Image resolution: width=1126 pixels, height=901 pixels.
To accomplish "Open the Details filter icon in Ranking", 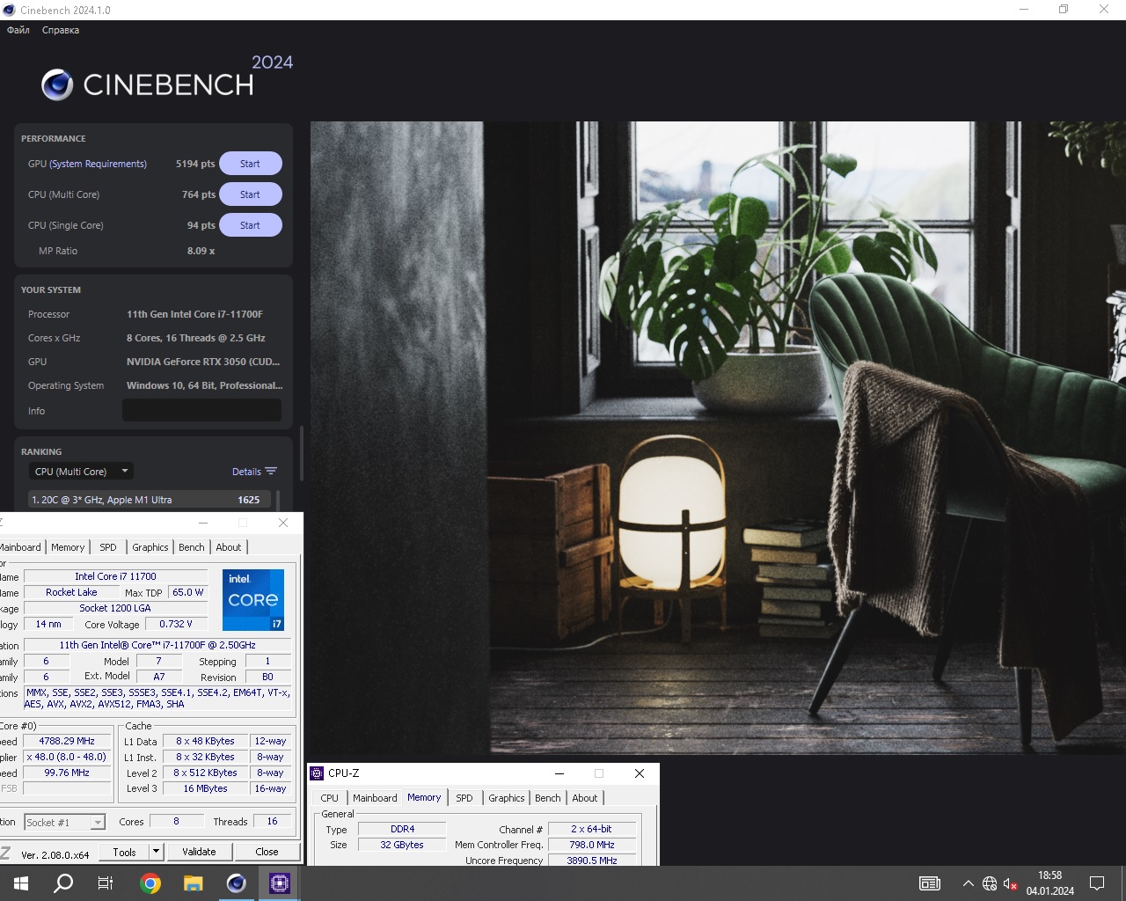I will click(271, 472).
